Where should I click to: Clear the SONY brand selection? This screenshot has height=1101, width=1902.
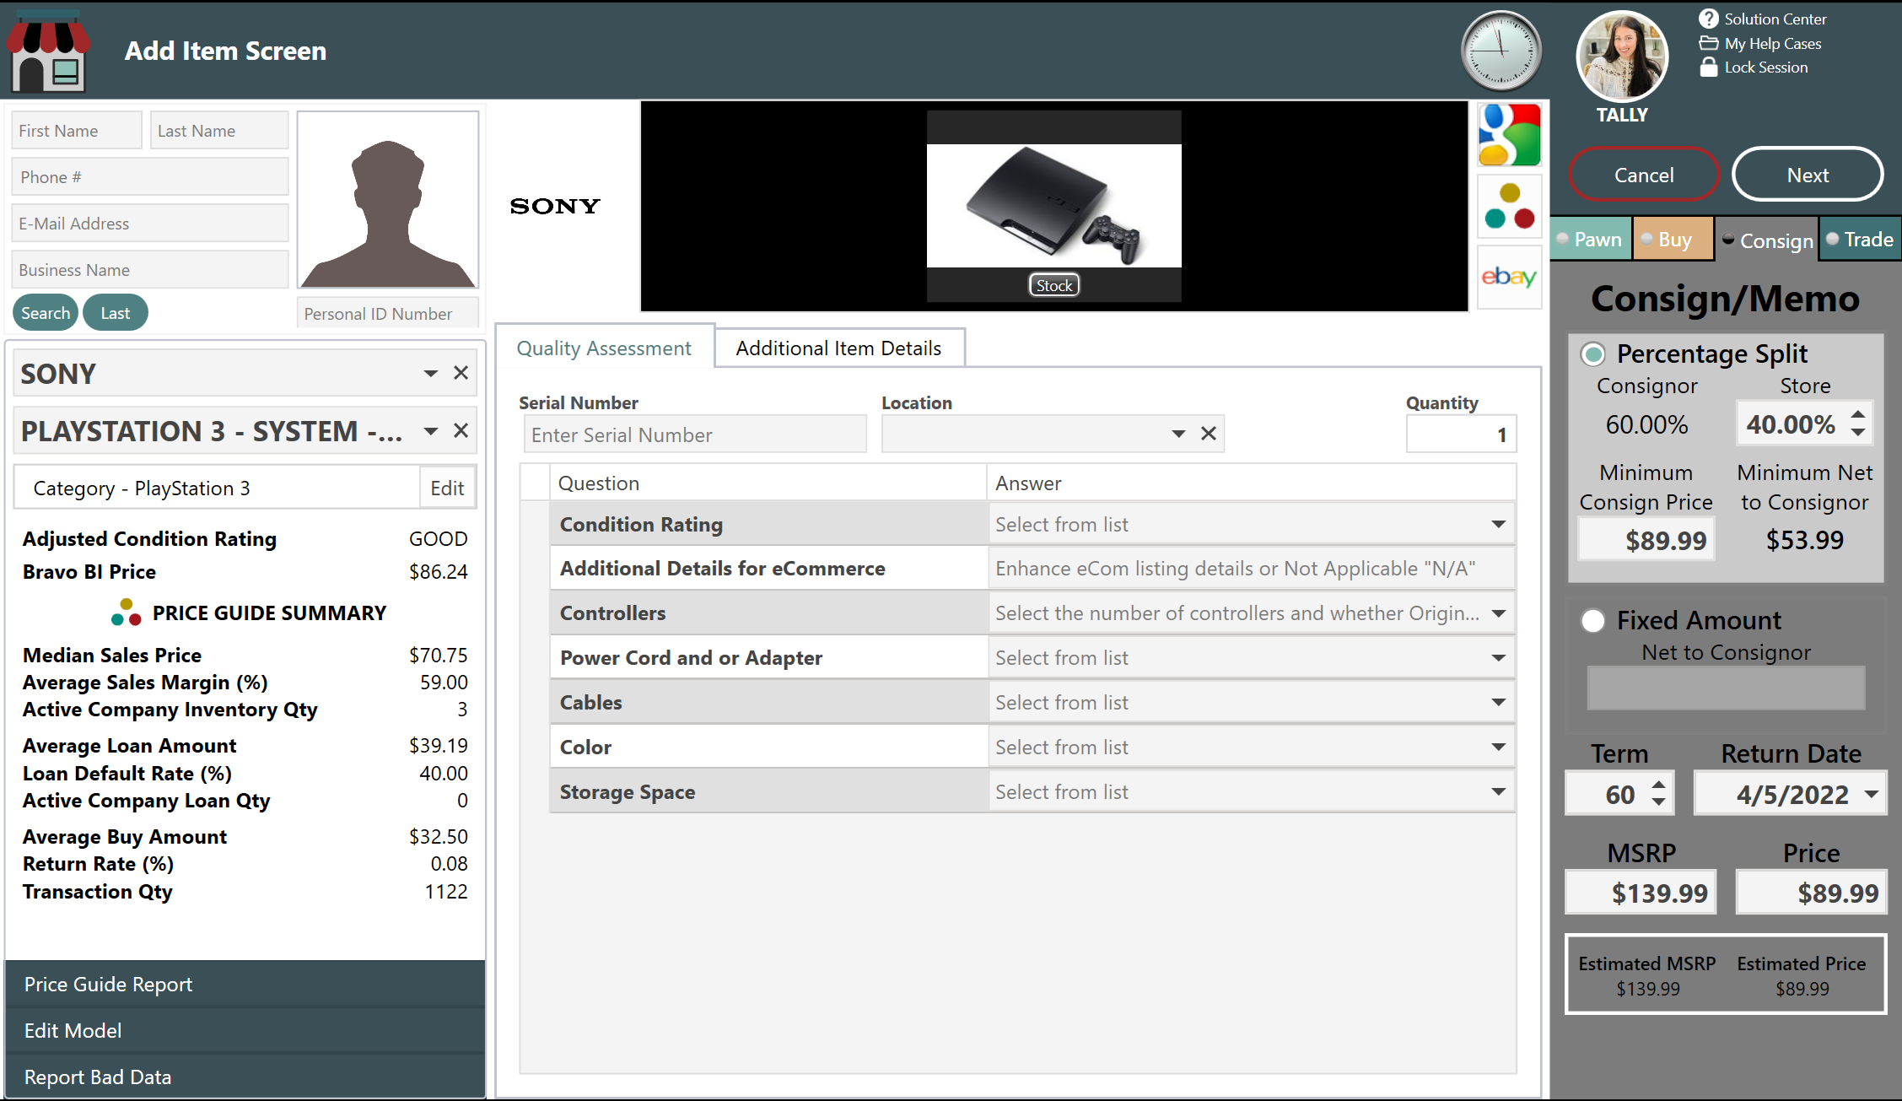[461, 373]
